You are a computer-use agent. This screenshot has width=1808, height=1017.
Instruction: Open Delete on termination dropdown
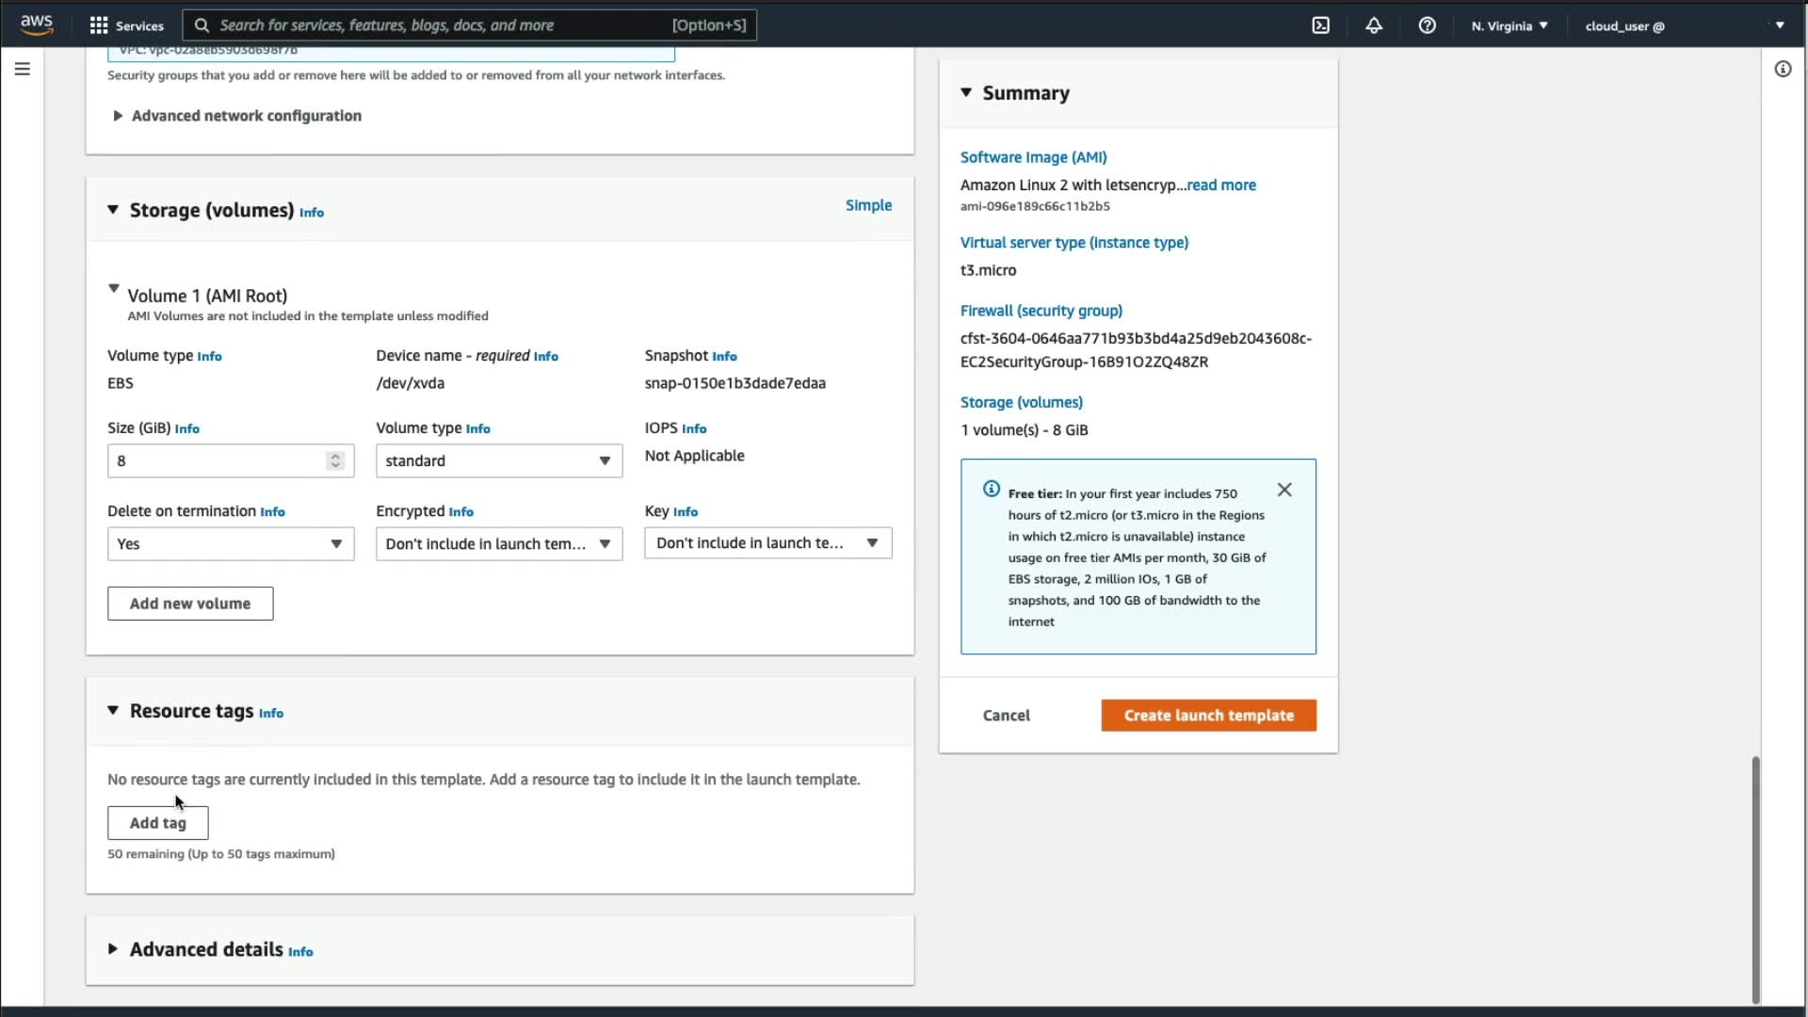(x=230, y=543)
